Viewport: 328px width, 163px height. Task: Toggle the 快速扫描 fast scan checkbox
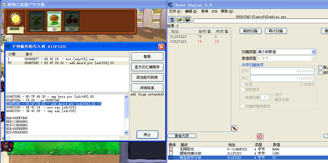(x=243, y=97)
